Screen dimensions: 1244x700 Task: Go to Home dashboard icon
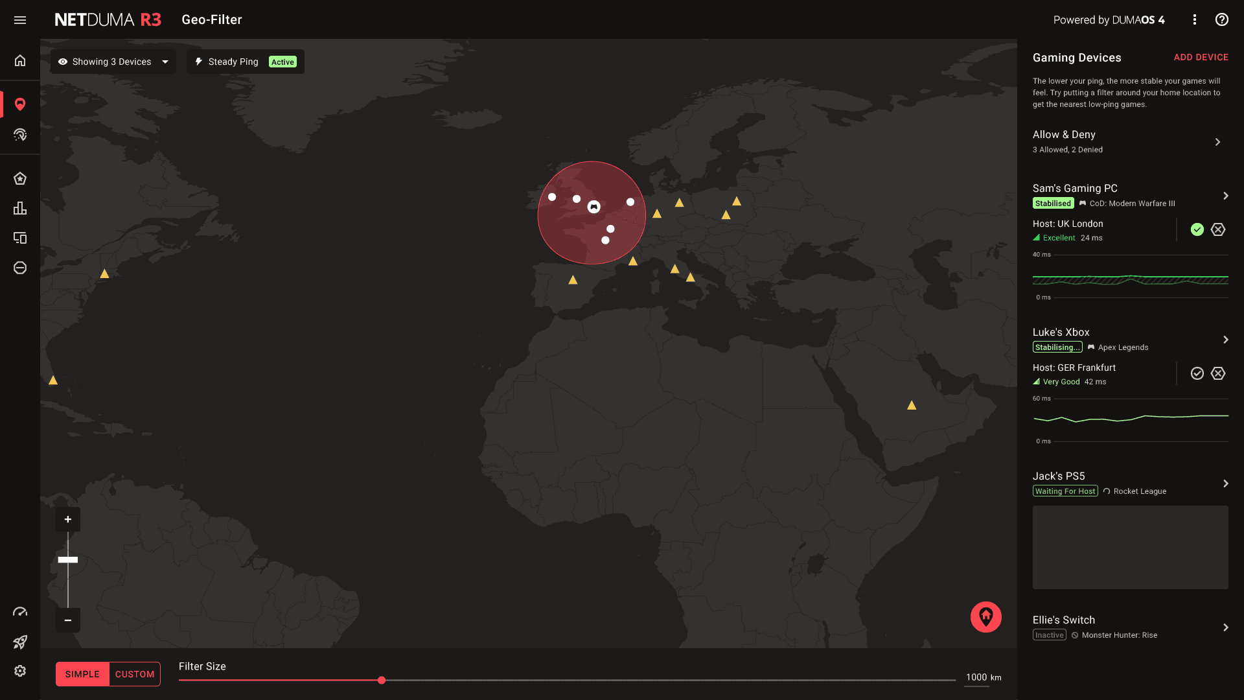pos(20,61)
